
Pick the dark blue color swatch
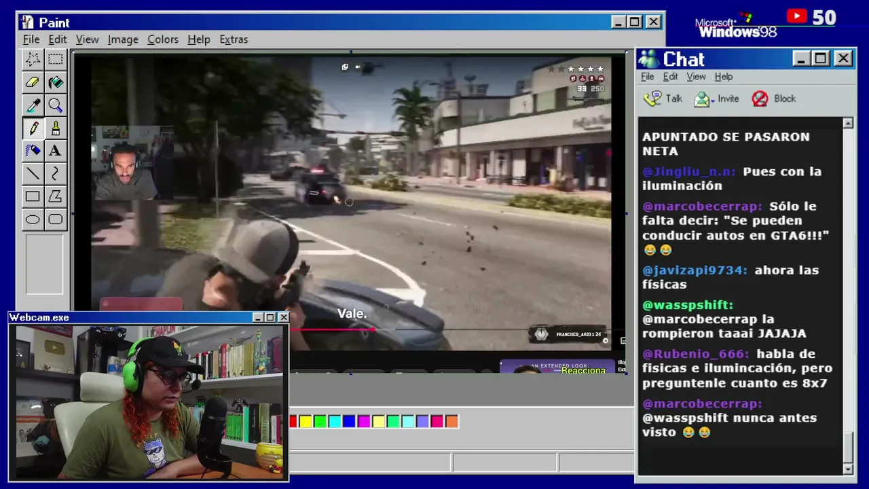(x=349, y=422)
